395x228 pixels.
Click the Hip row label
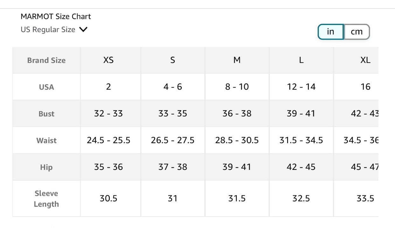coord(46,167)
